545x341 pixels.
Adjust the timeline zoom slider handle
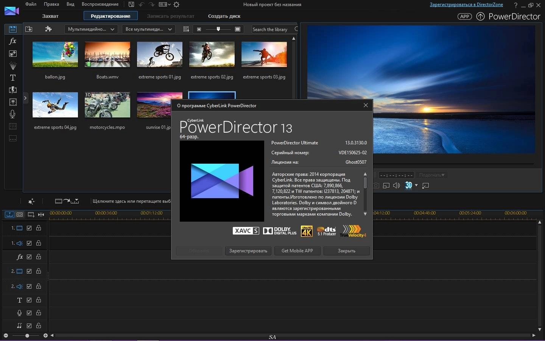[x=27, y=336]
